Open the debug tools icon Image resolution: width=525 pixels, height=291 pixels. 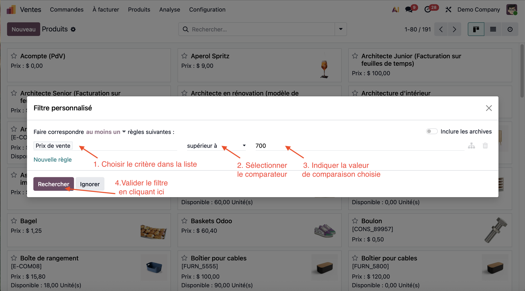pyautogui.click(x=448, y=10)
